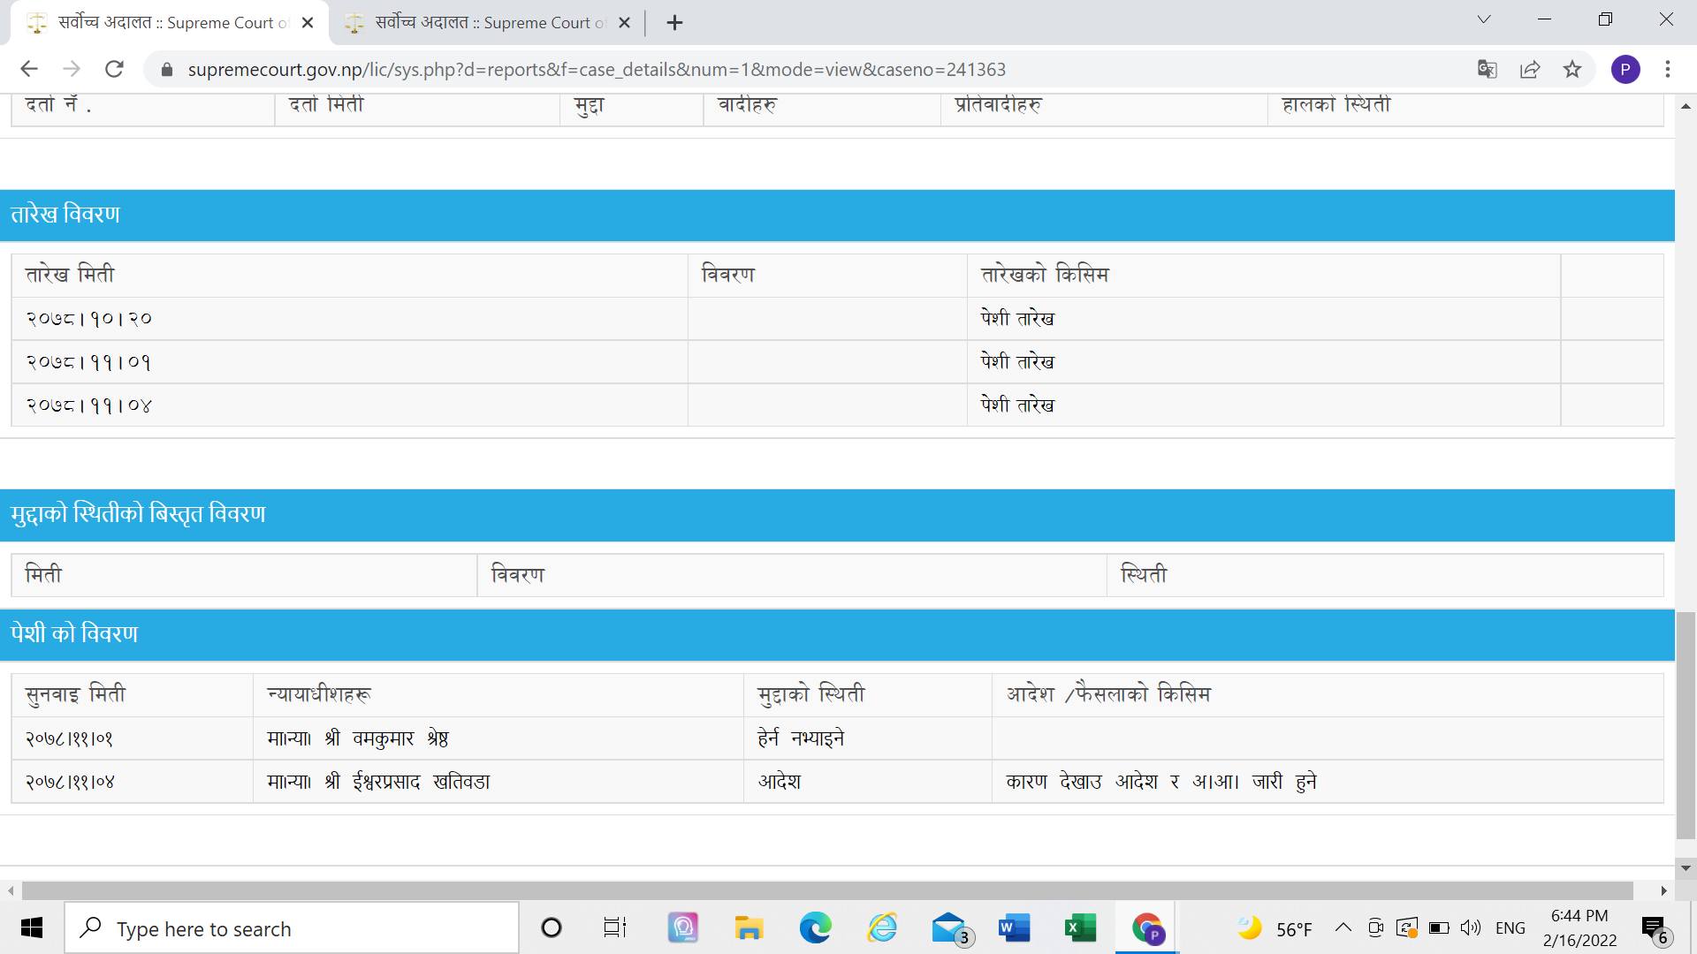Click तारेख विवरण section header
1697x954 pixels.
point(65,215)
